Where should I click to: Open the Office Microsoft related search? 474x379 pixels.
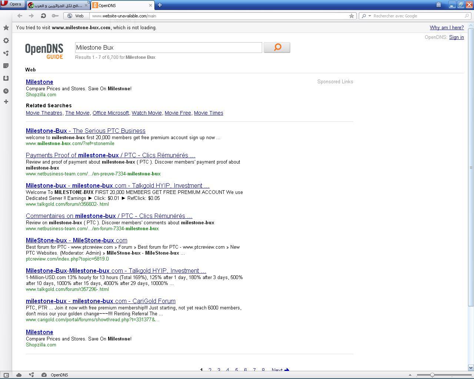[111, 113]
